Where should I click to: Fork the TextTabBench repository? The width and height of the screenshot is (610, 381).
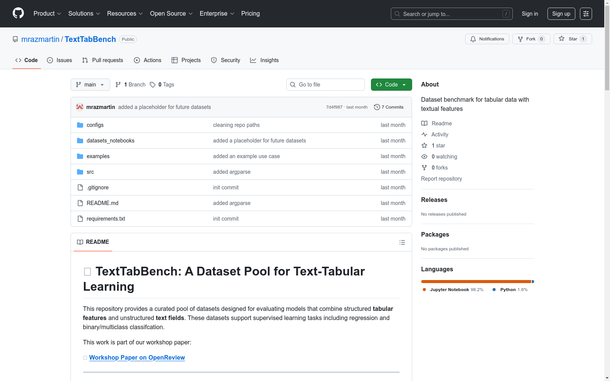(x=531, y=39)
